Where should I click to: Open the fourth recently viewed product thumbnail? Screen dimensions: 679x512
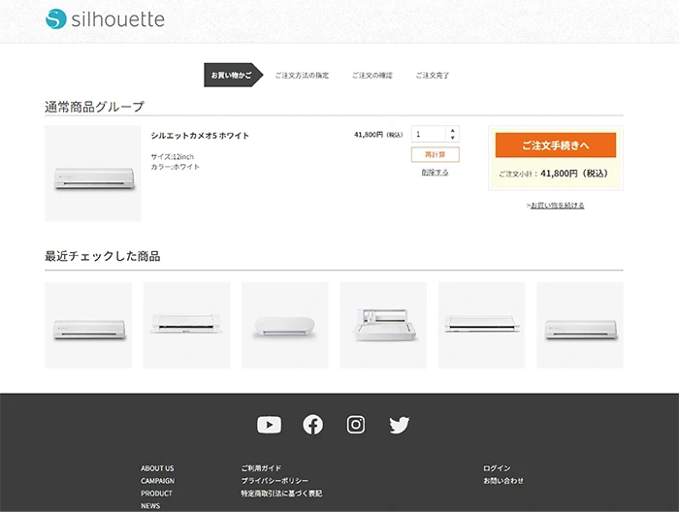coord(383,325)
